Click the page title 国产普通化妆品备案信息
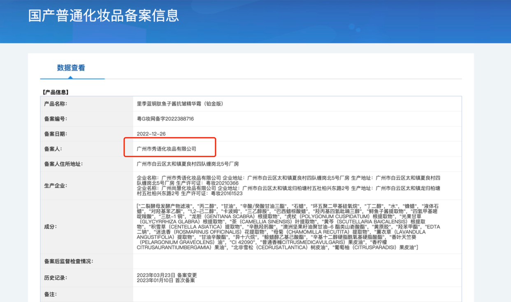This screenshot has width=511, height=302. tap(104, 16)
